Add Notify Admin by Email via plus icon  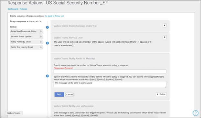pyautogui.click(x=41, y=42)
